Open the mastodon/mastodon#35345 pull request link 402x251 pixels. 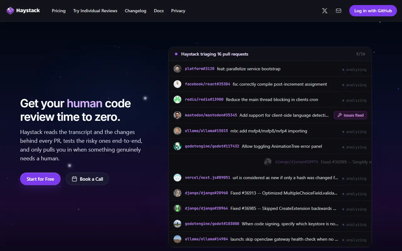click(211, 115)
